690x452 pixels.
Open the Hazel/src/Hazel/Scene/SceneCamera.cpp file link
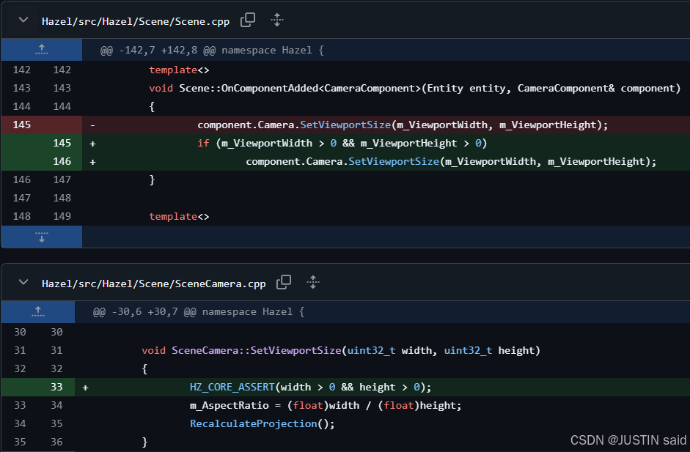tap(153, 283)
